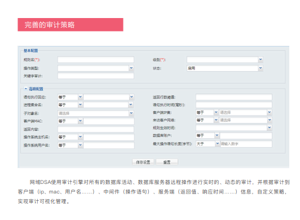Click the 操作系统主机名 value field
The width and height of the screenshot is (300, 220).
coord(109,137)
